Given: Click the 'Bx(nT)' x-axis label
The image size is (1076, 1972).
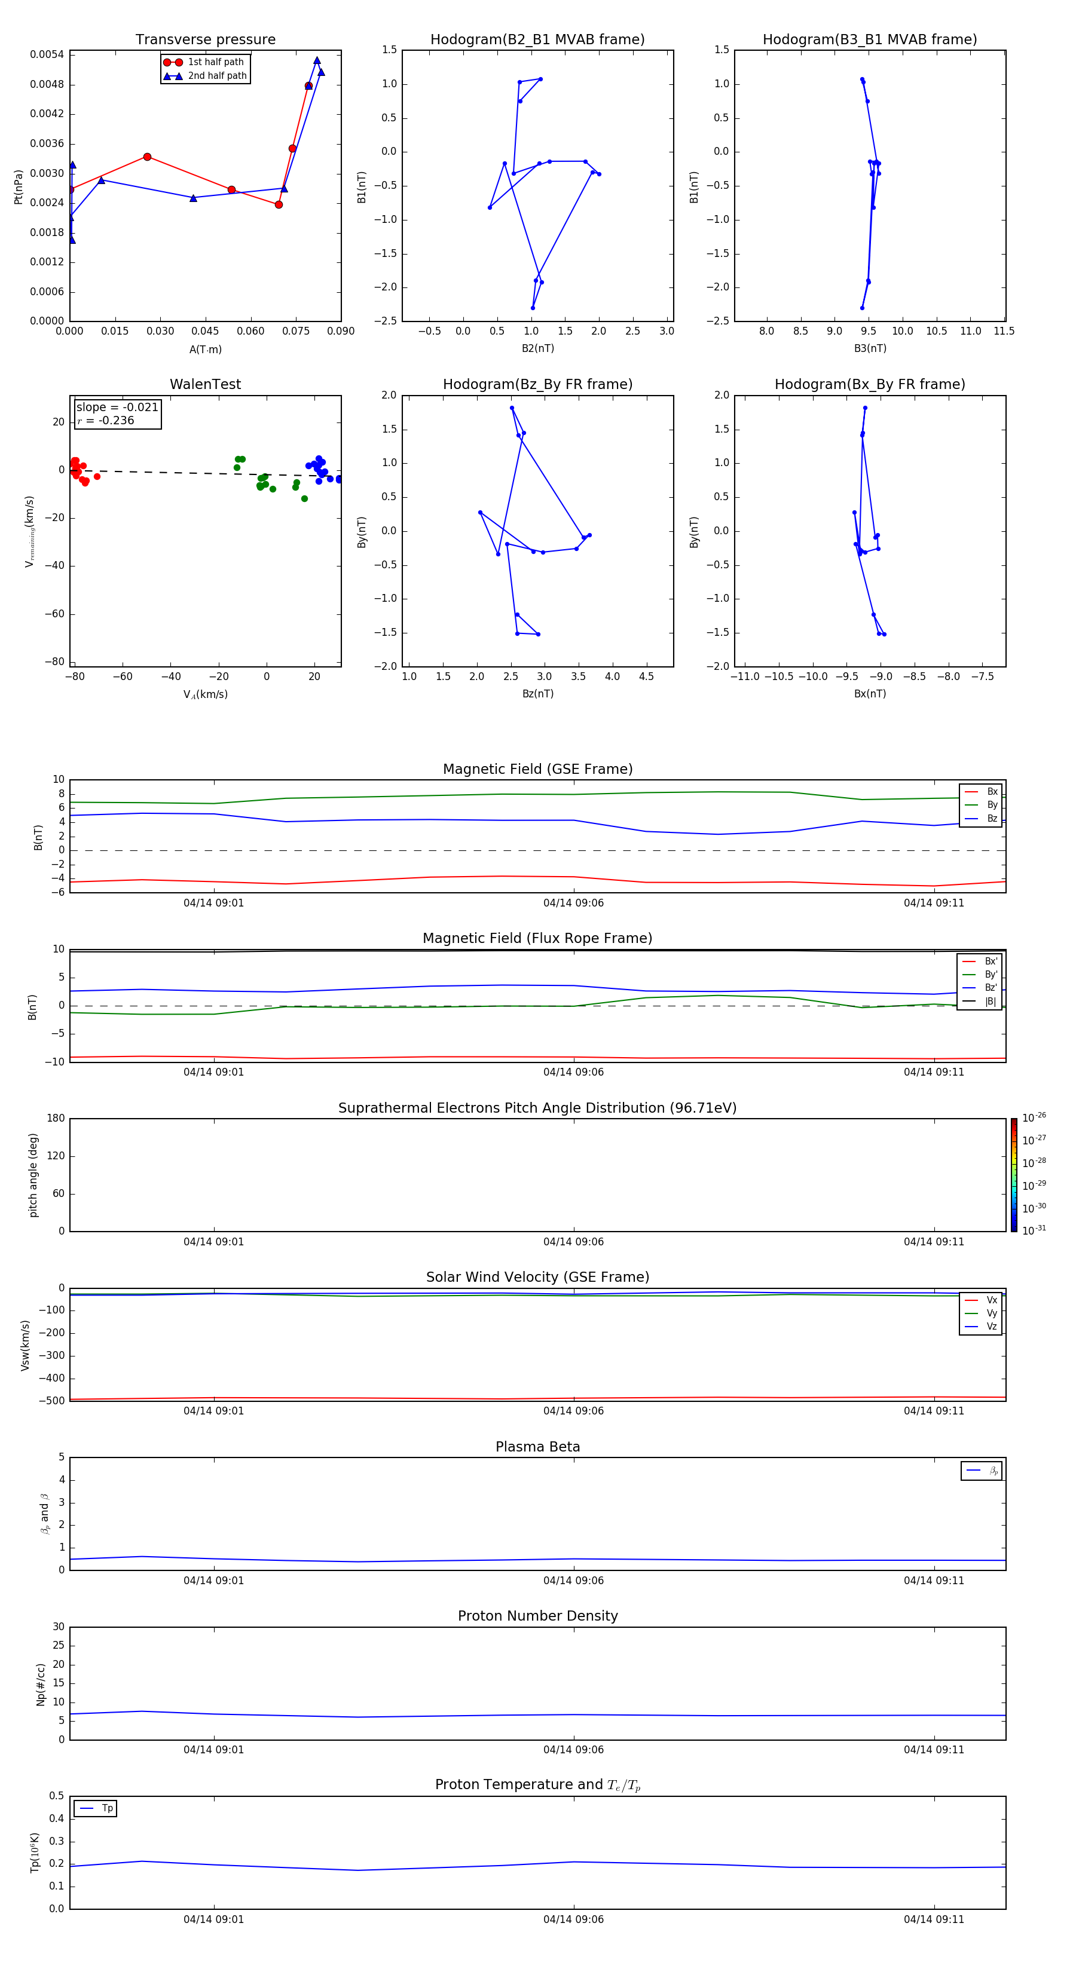Looking at the screenshot, I should (x=870, y=694).
